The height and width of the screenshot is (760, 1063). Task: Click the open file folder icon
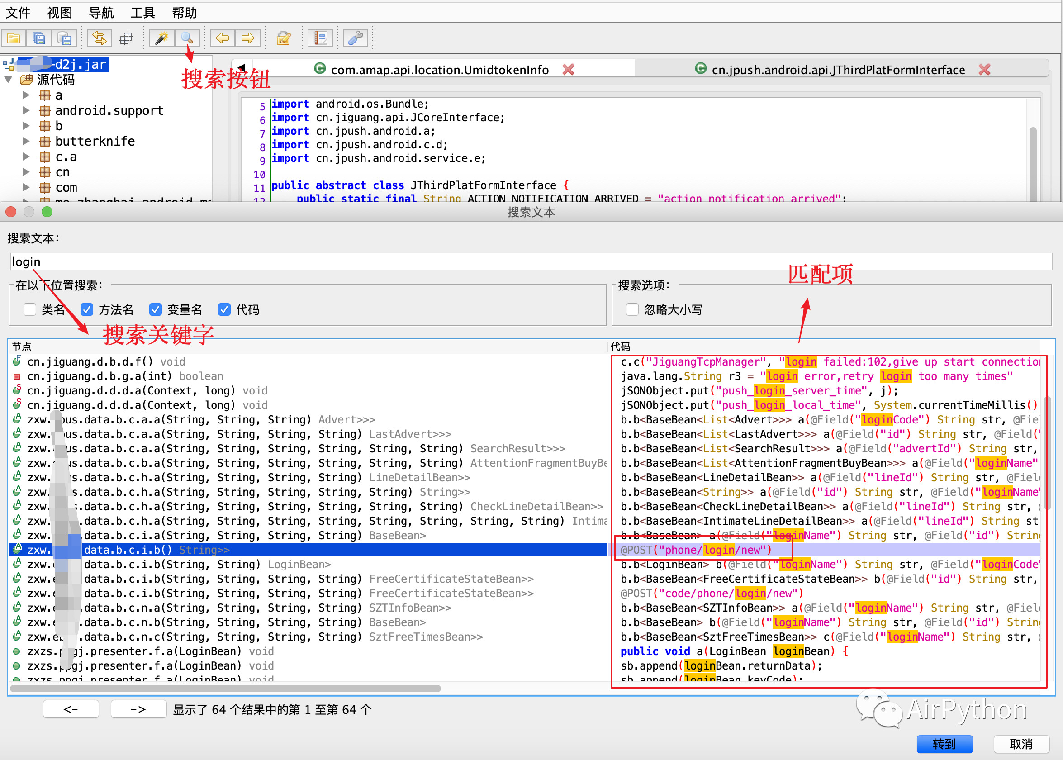tap(14, 38)
